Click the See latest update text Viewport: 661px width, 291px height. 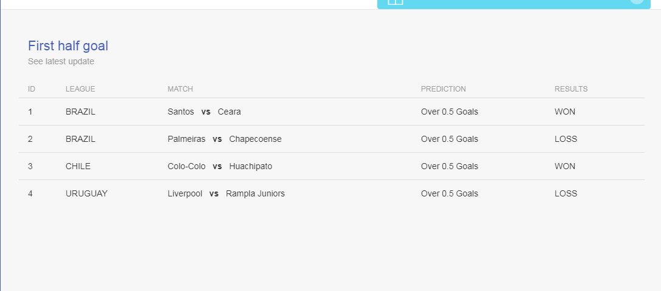(x=61, y=61)
